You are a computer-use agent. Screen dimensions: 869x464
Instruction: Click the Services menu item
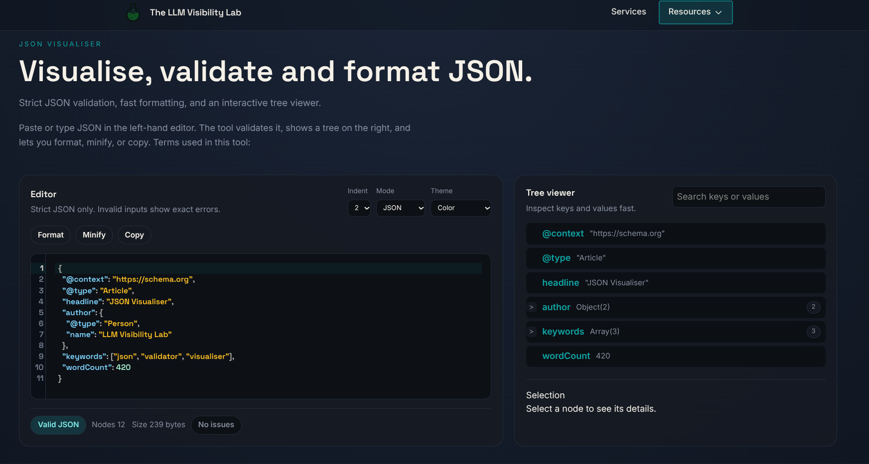[628, 11]
